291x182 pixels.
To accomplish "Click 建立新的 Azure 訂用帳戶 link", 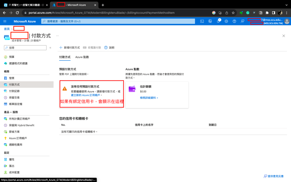I will (x=85, y=95).
